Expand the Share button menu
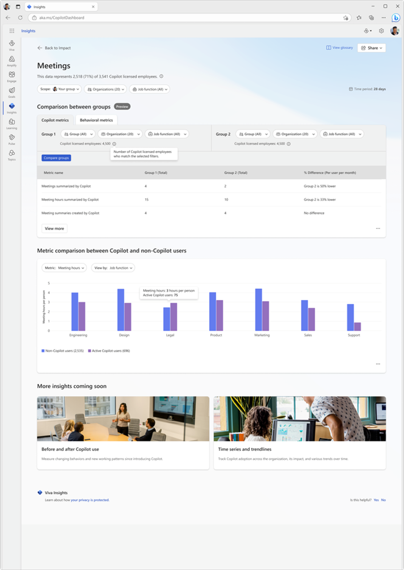Image resolution: width=404 pixels, height=570 pixels. pos(371,48)
